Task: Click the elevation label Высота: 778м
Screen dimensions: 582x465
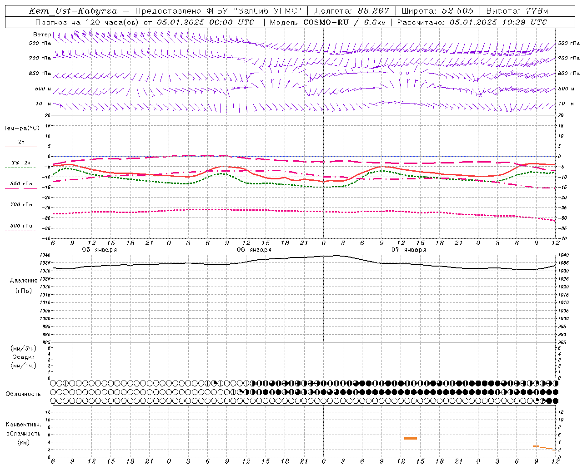Action: 517,11
